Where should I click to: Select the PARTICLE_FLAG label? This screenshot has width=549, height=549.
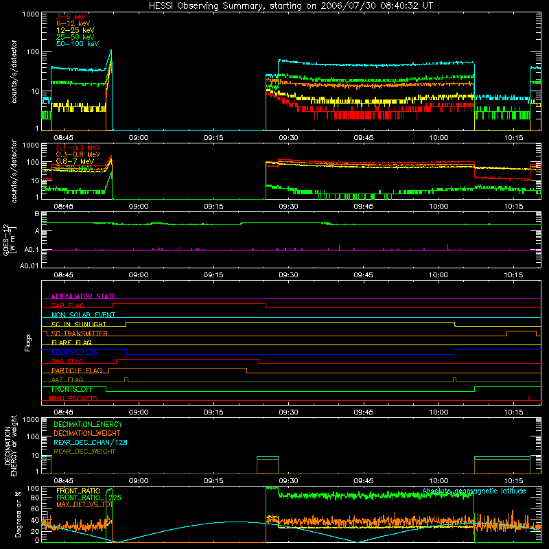(77, 371)
